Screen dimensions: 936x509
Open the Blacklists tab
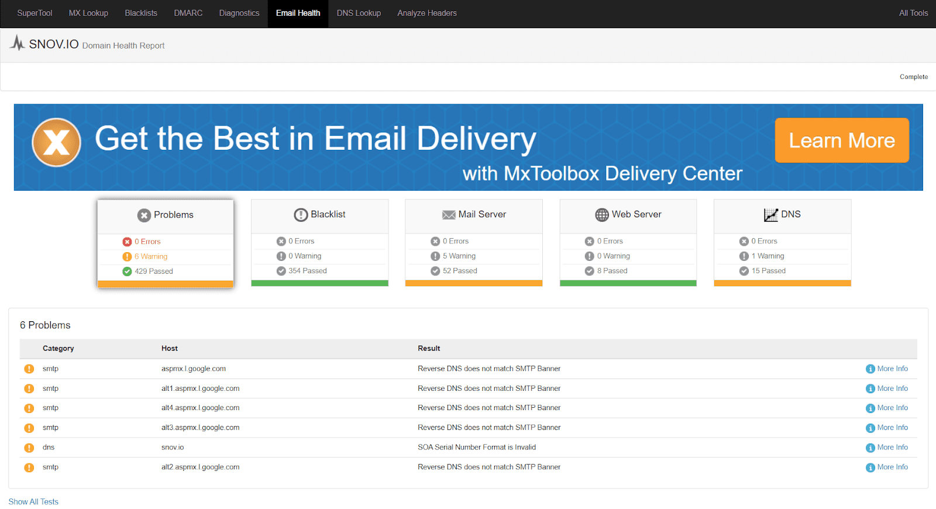(141, 13)
